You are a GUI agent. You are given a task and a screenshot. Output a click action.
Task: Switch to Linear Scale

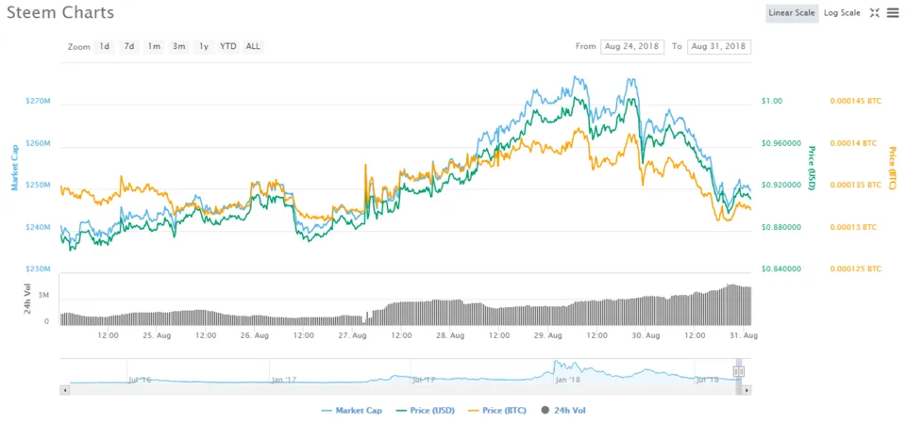[x=792, y=12]
